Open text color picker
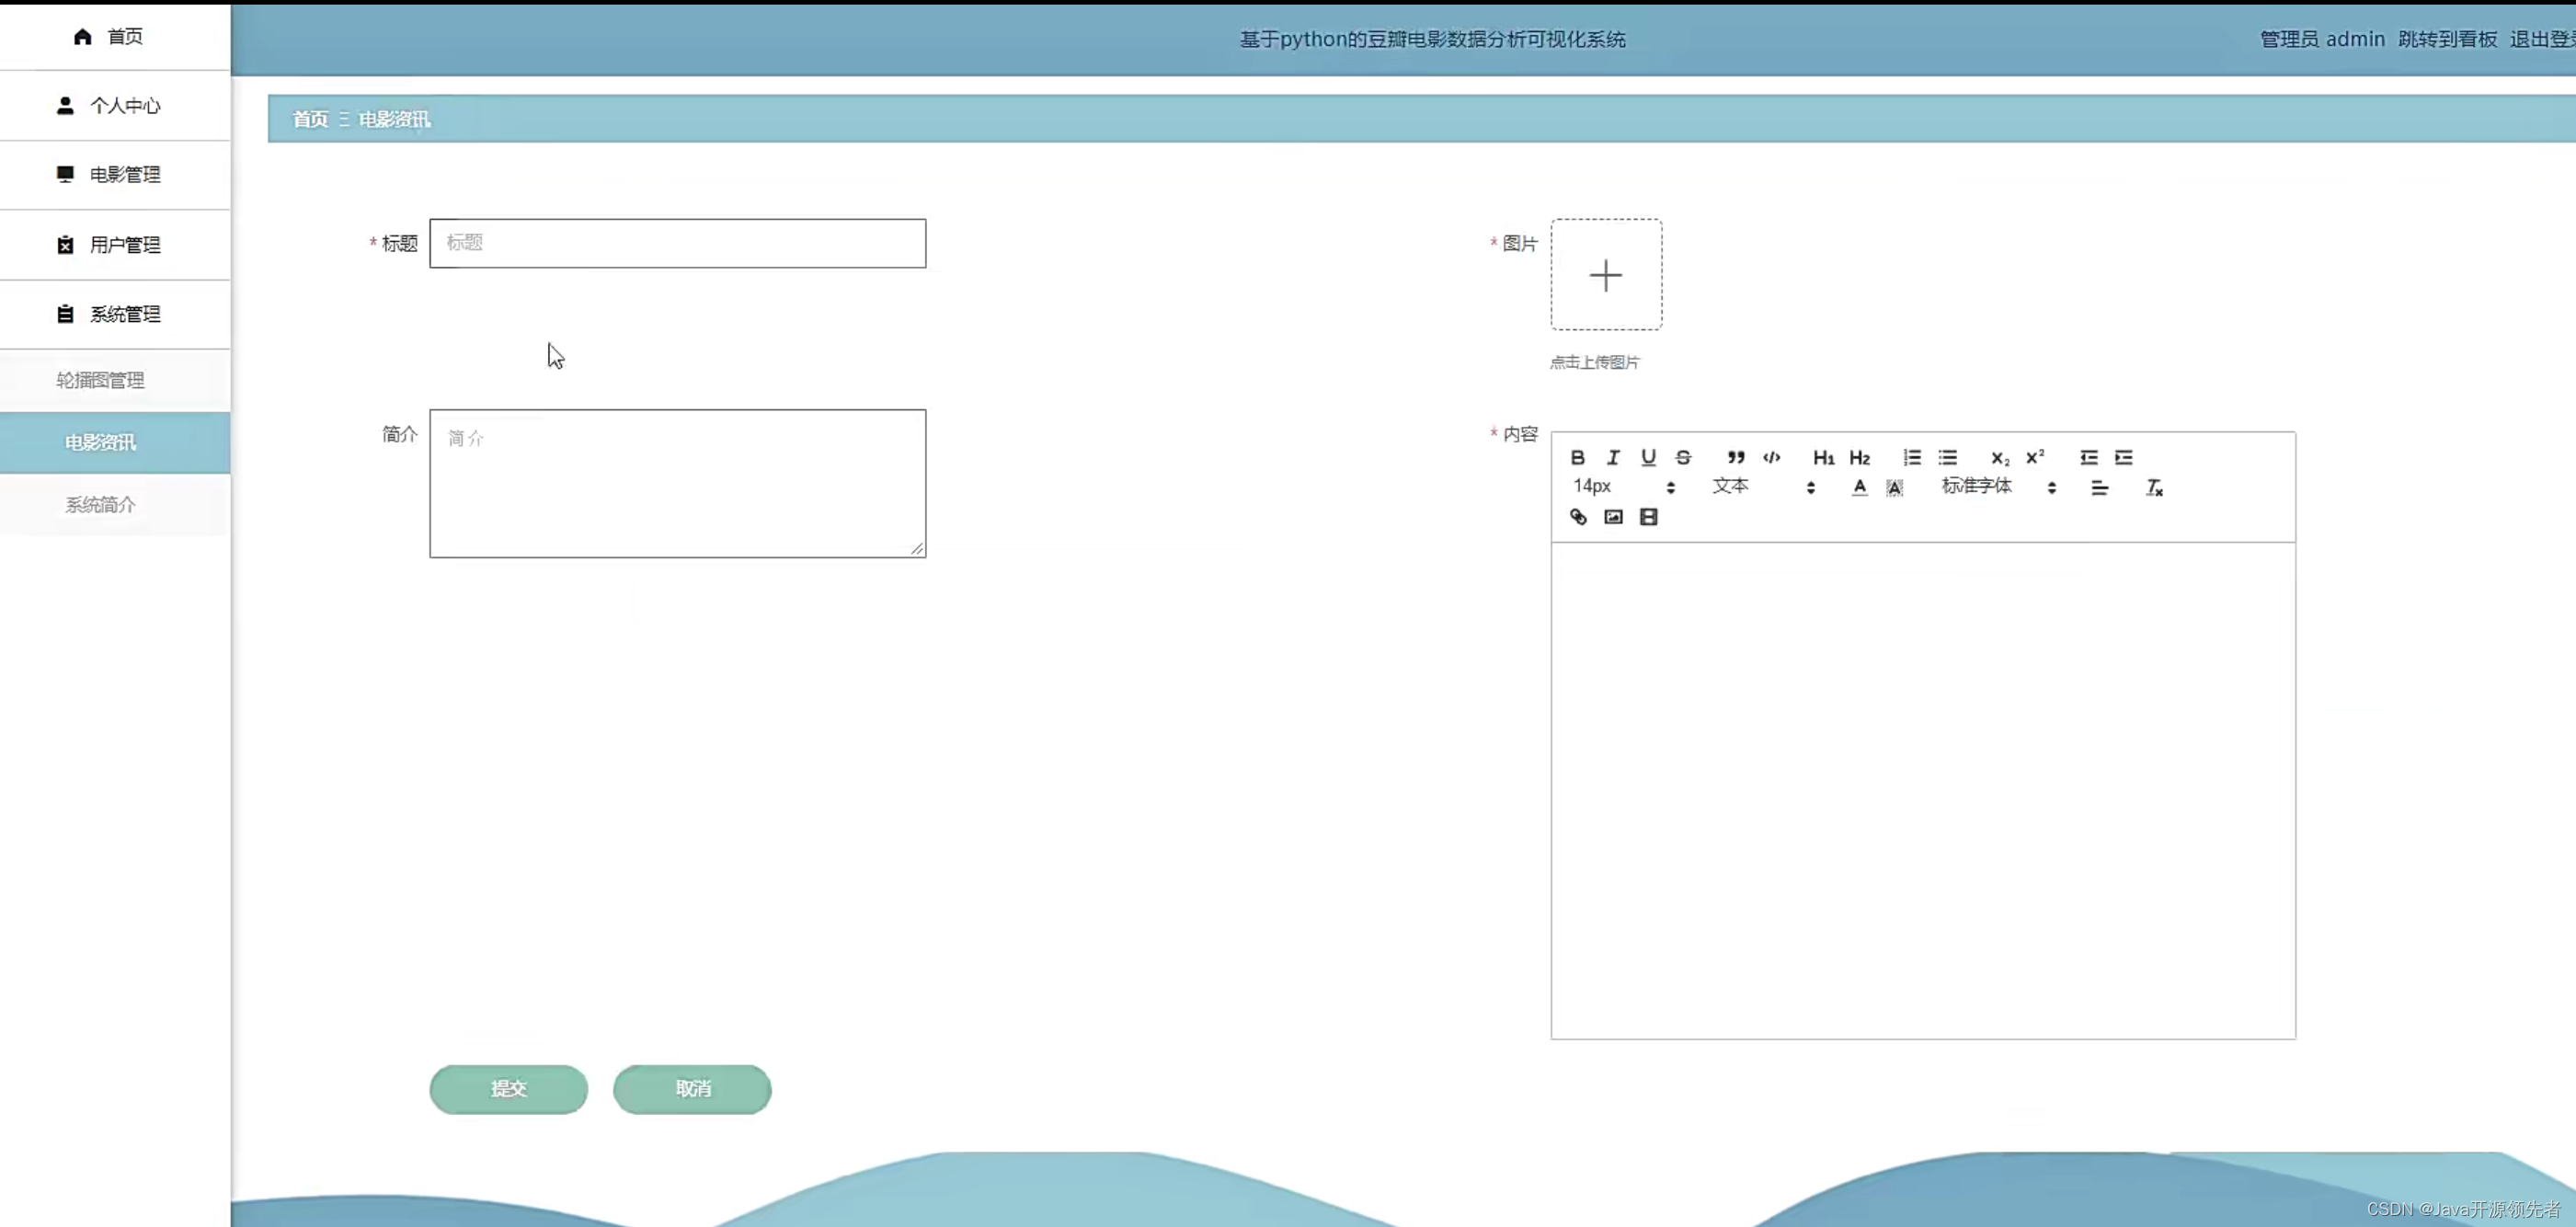The image size is (2576, 1227). click(x=1859, y=487)
